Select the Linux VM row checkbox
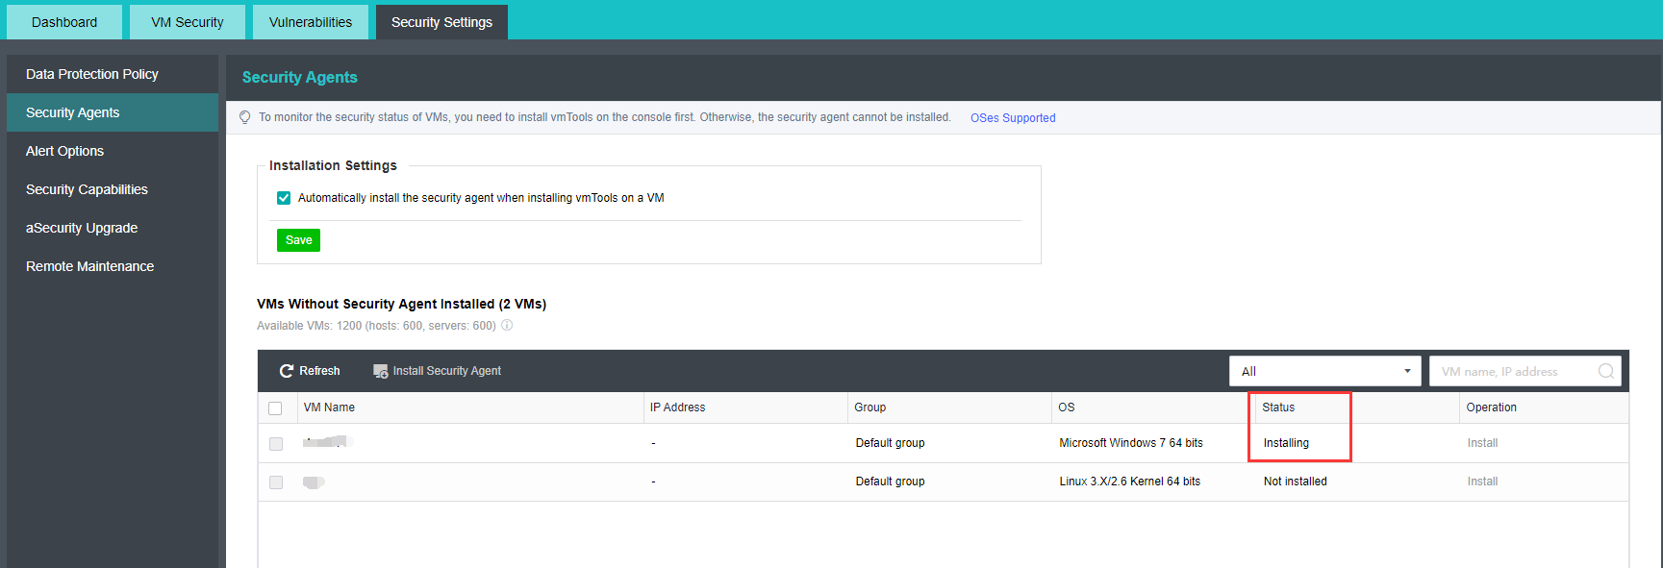Viewport: 1663px width, 568px height. coord(276,482)
